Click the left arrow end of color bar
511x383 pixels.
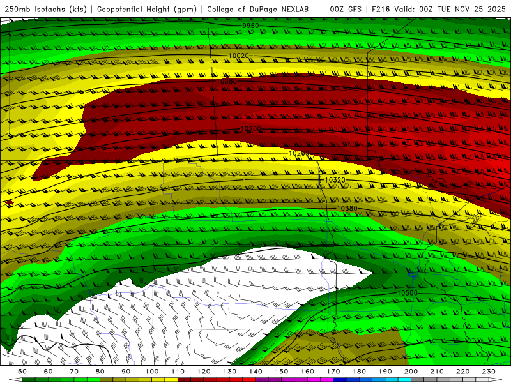point(15,379)
